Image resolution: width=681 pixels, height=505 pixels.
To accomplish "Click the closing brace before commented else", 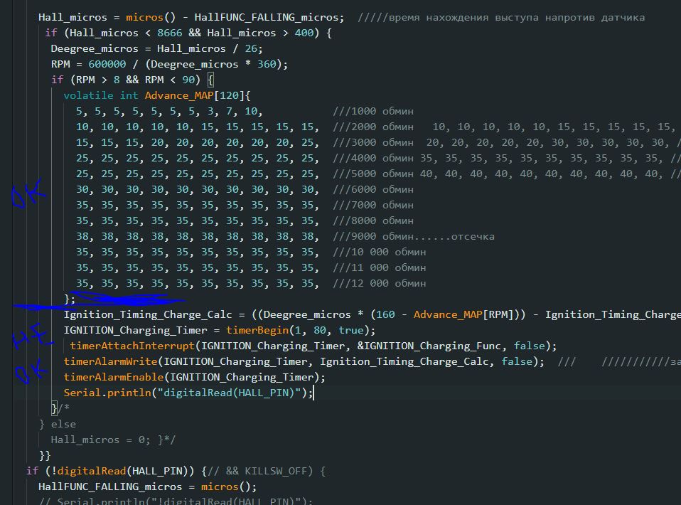I will [x=54, y=408].
